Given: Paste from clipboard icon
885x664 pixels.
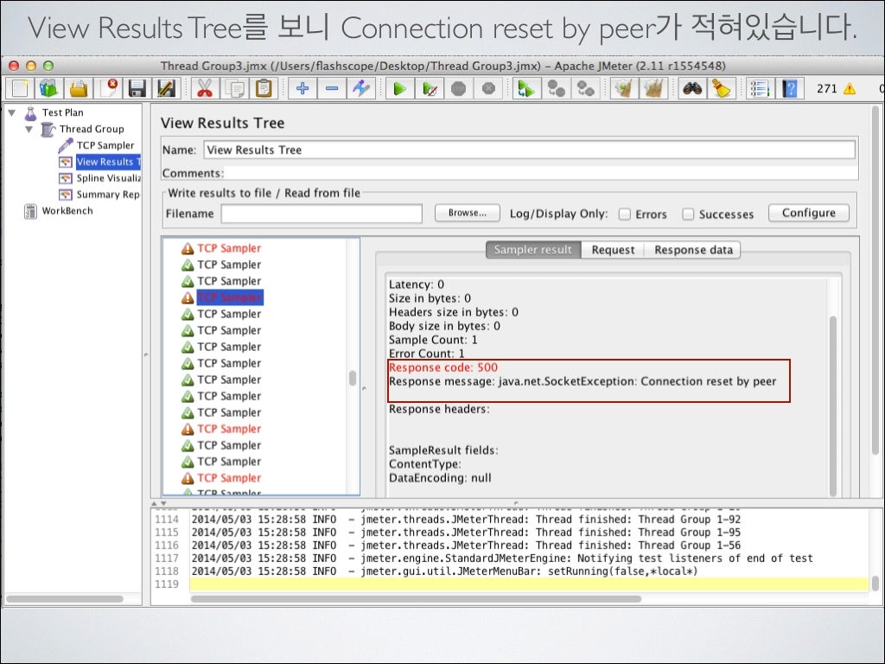Looking at the screenshot, I should (263, 89).
